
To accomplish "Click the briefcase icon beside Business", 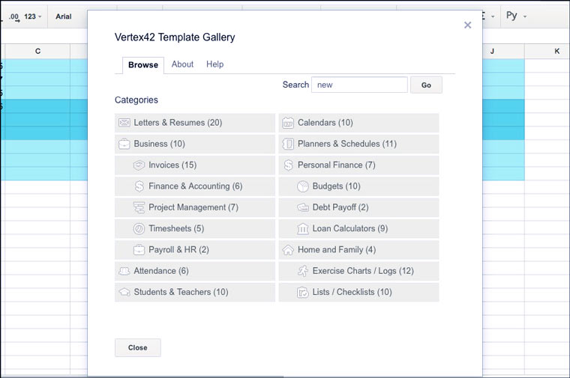I will coord(124,144).
